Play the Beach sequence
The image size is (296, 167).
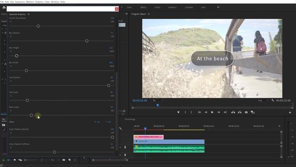(212, 112)
